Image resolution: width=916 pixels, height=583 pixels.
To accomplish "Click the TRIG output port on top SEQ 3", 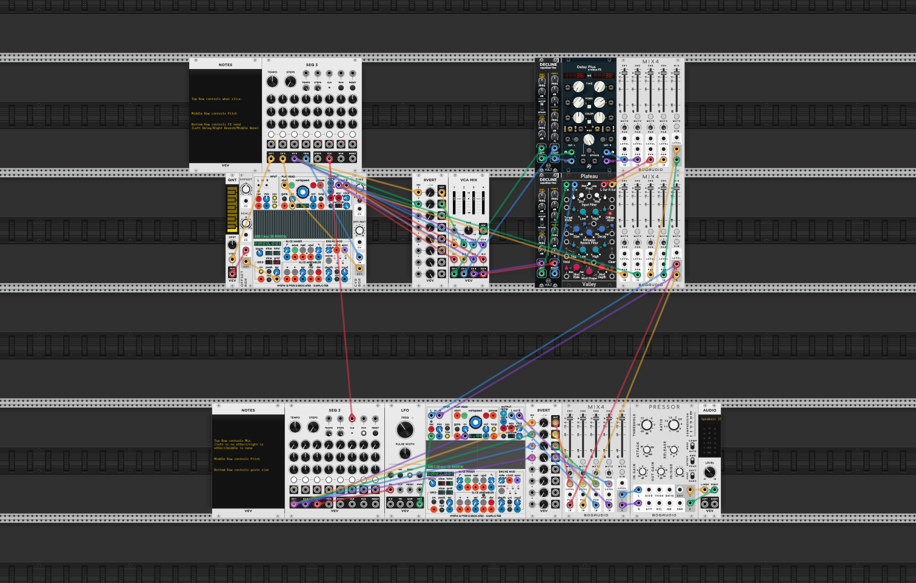I will 306,159.
